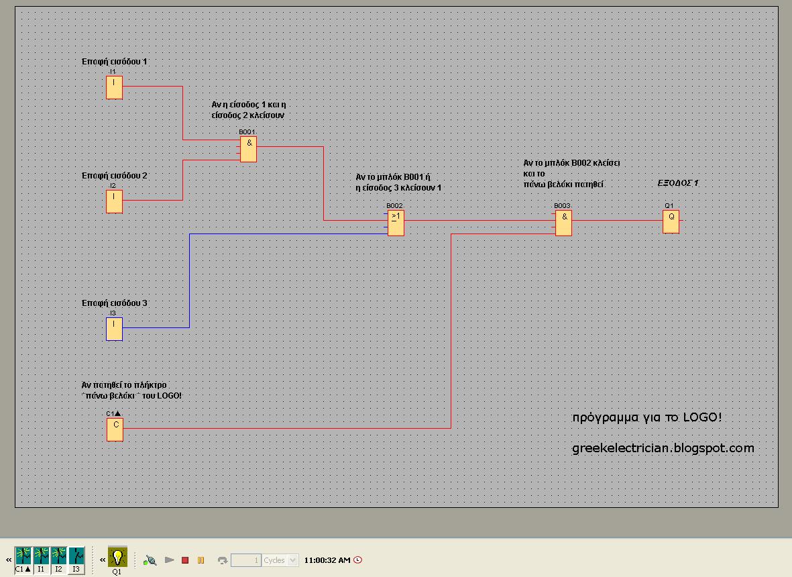Collapse the input switches panel with its double-arrow
Viewport: 792px width, 577px height.
coord(7,560)
